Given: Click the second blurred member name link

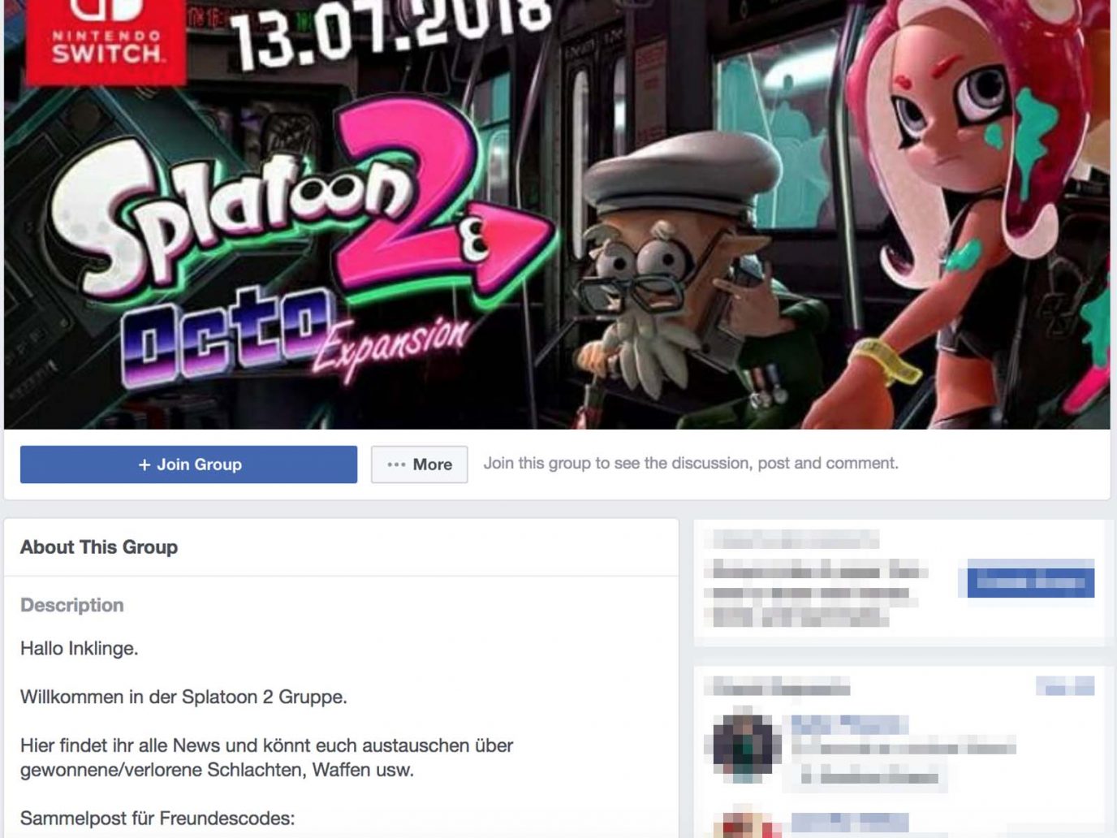Looking at the screenshot, I should point(849,822).
